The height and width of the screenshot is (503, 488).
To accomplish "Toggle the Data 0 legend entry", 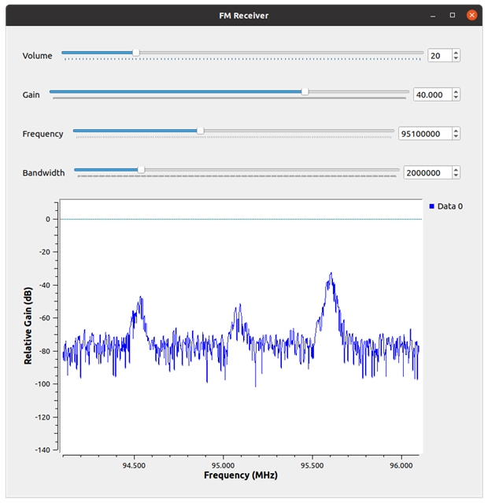I will click(445, 206).
